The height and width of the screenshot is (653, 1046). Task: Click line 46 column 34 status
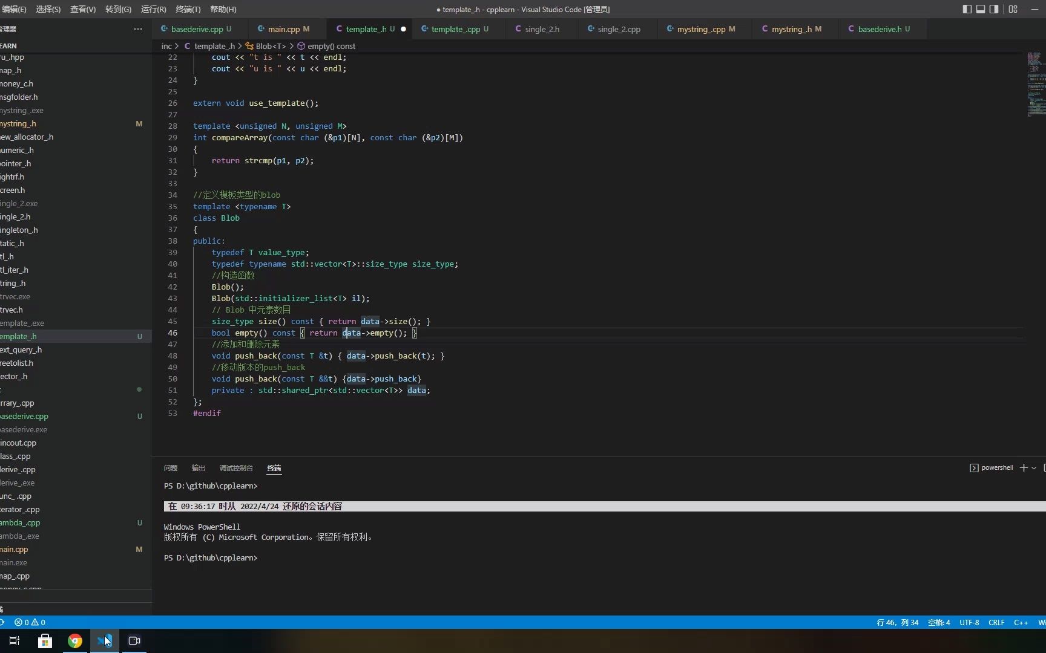[x=898, y=622]
